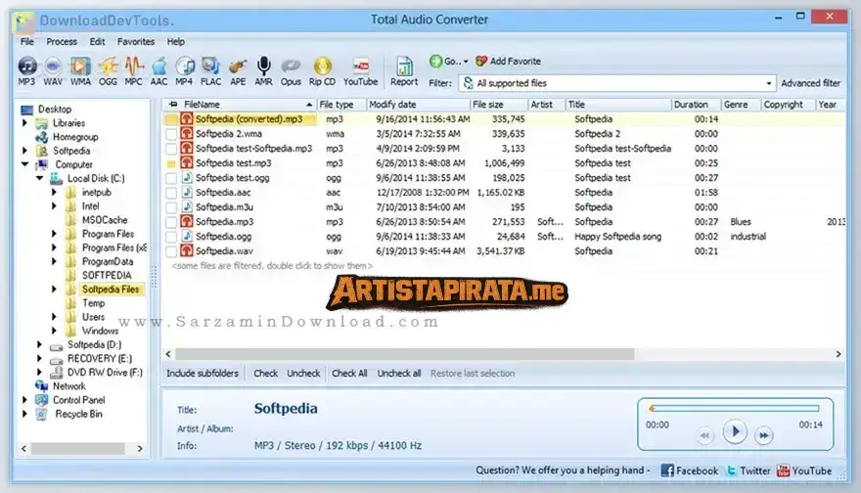Image resolution: width=861 pixels, height=493 pixels.
Task: Open Facebook link in status bar
Action: (x=690, y=471)
